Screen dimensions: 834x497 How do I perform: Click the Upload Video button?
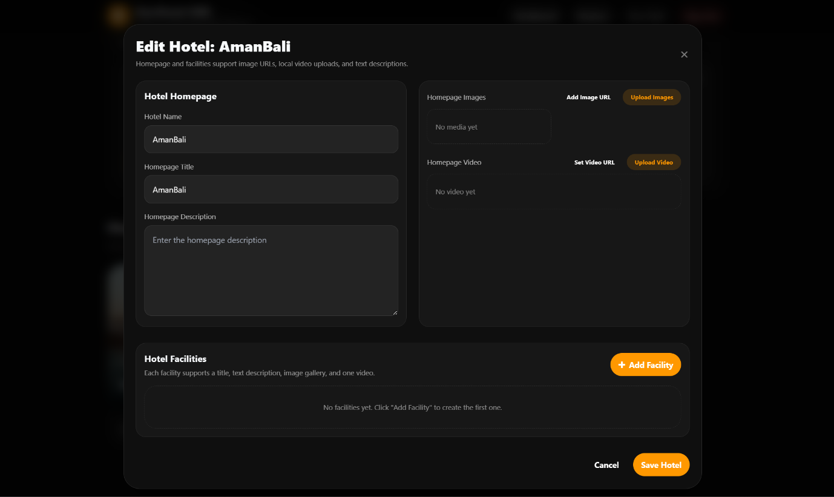654,162
